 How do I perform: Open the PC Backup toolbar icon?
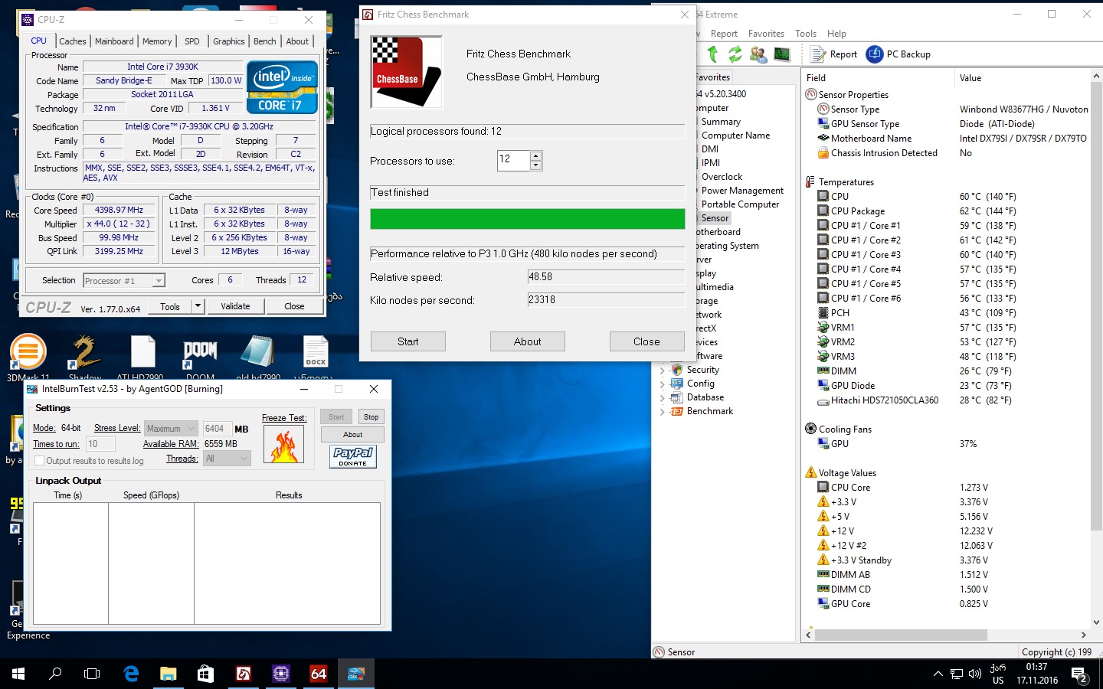tap(874, 54)
